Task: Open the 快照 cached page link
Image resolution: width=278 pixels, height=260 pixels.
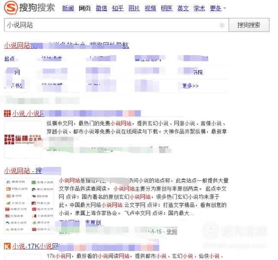Action: pos(172,231)
